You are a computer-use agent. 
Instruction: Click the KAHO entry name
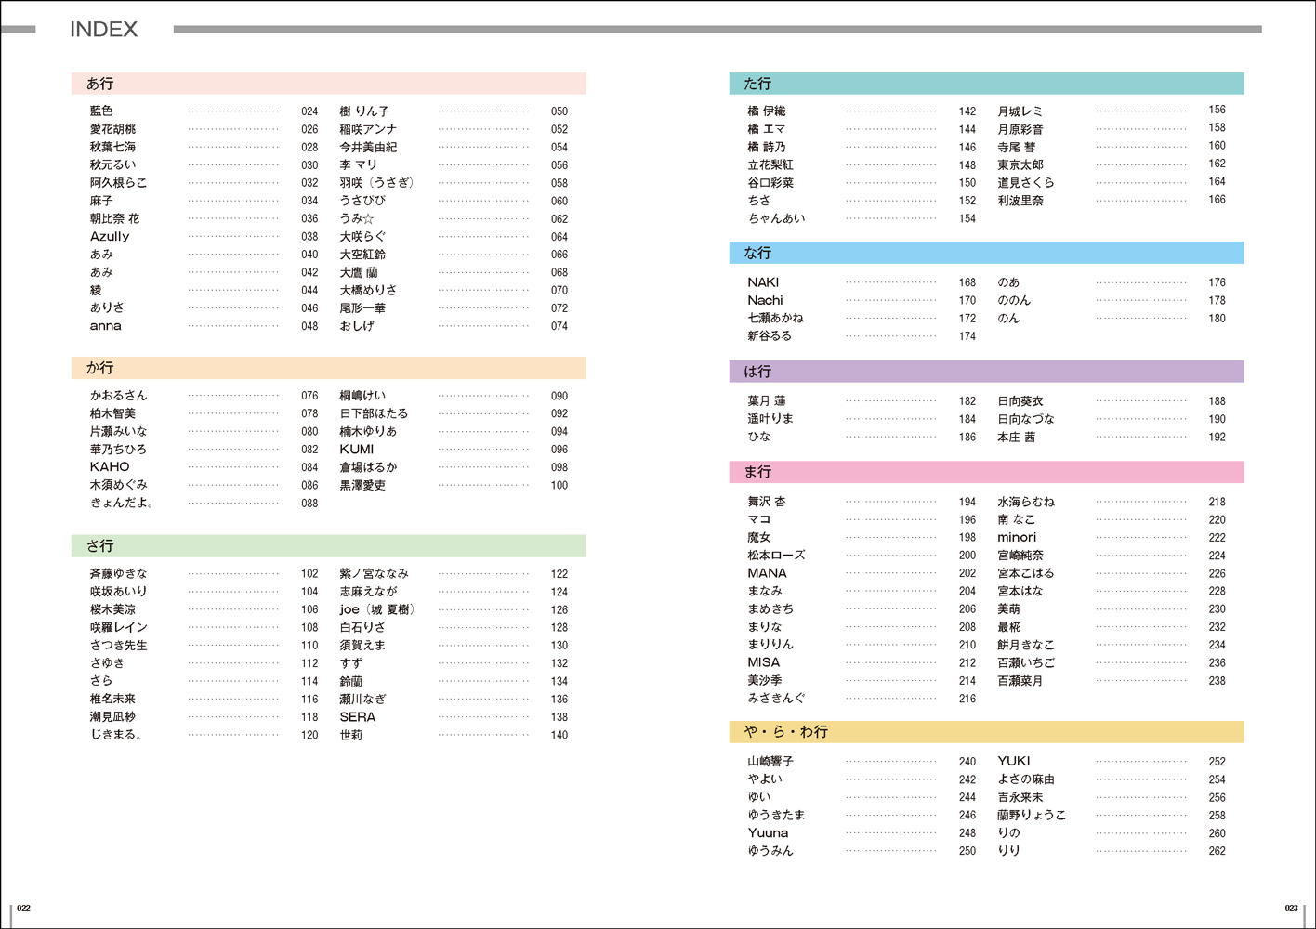click(x=110, y=467)
